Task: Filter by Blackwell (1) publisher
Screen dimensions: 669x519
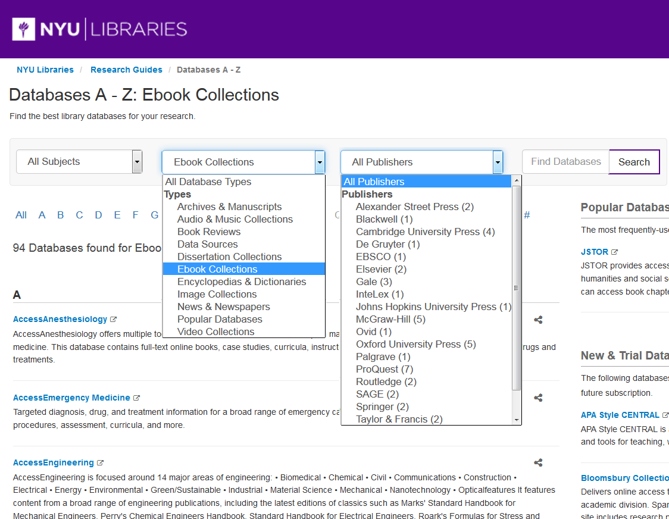Action: click(x=426, y=220)
